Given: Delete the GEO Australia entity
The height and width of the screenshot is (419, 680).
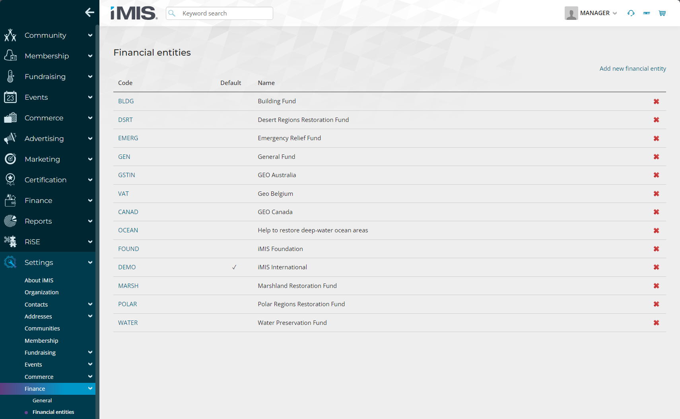Looking at the screenshot, I should coord(656,175).
